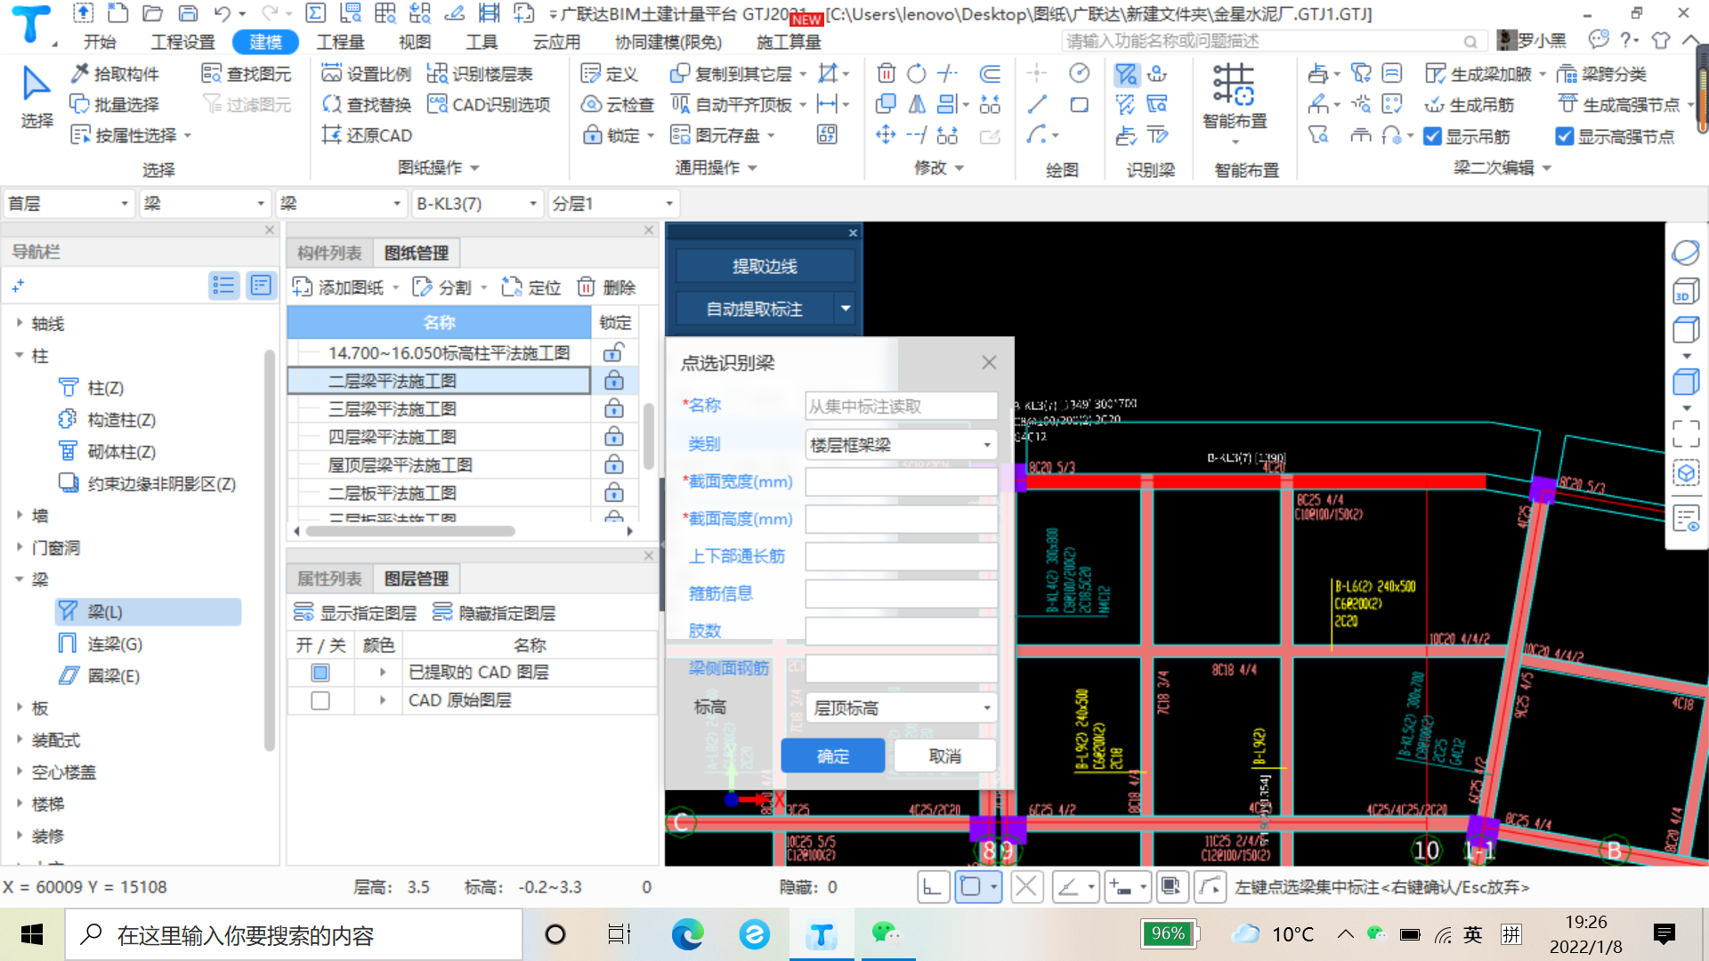1709x961 pixels.
Task: Click 还原CAD restore tool
Action: click(x=367, y=135)
